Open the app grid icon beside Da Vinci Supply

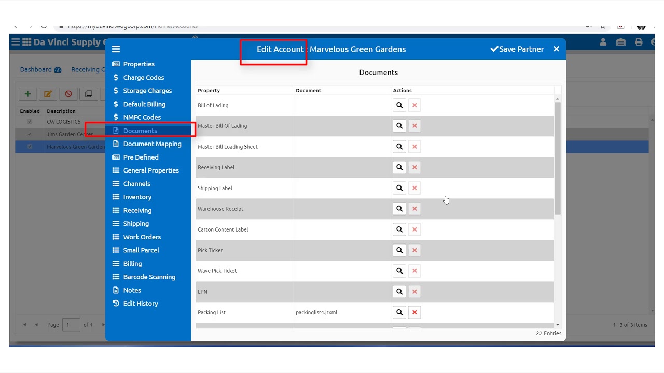(x=26, y=42)
